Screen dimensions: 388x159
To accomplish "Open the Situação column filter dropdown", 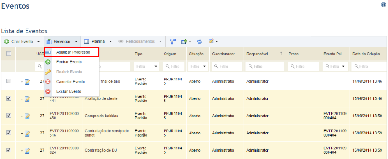I will click(x=205, y=67).
